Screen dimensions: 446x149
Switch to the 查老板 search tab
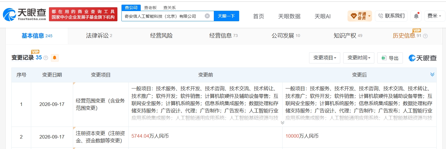click(150, 8)
